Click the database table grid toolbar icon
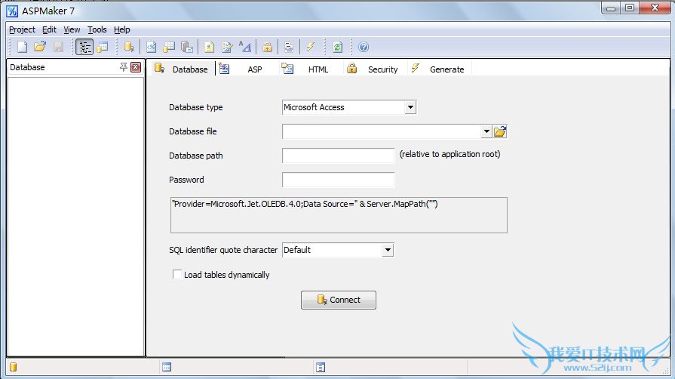The image size is (675, 379). tap(169, 47)
